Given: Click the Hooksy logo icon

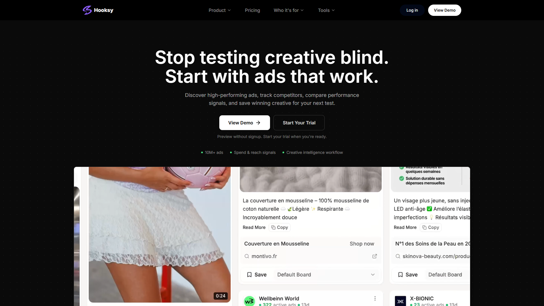Looking at the screenshot, I should click(87, 10).
